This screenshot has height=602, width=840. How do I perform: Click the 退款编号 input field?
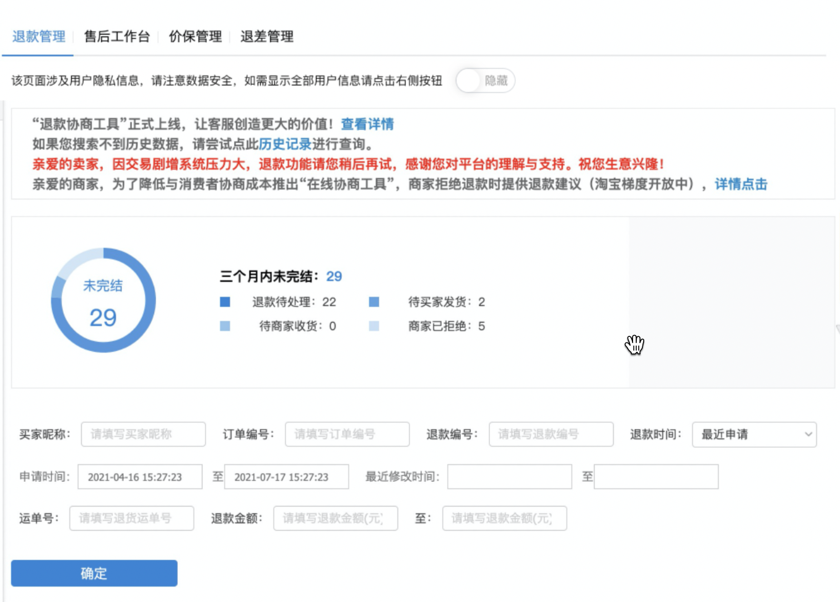[x=551, y=434]
